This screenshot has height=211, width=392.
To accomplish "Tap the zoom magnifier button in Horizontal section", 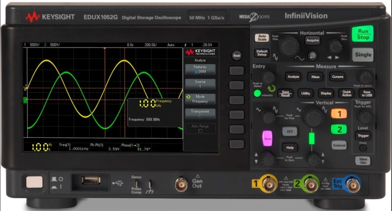I will point(312,55).
